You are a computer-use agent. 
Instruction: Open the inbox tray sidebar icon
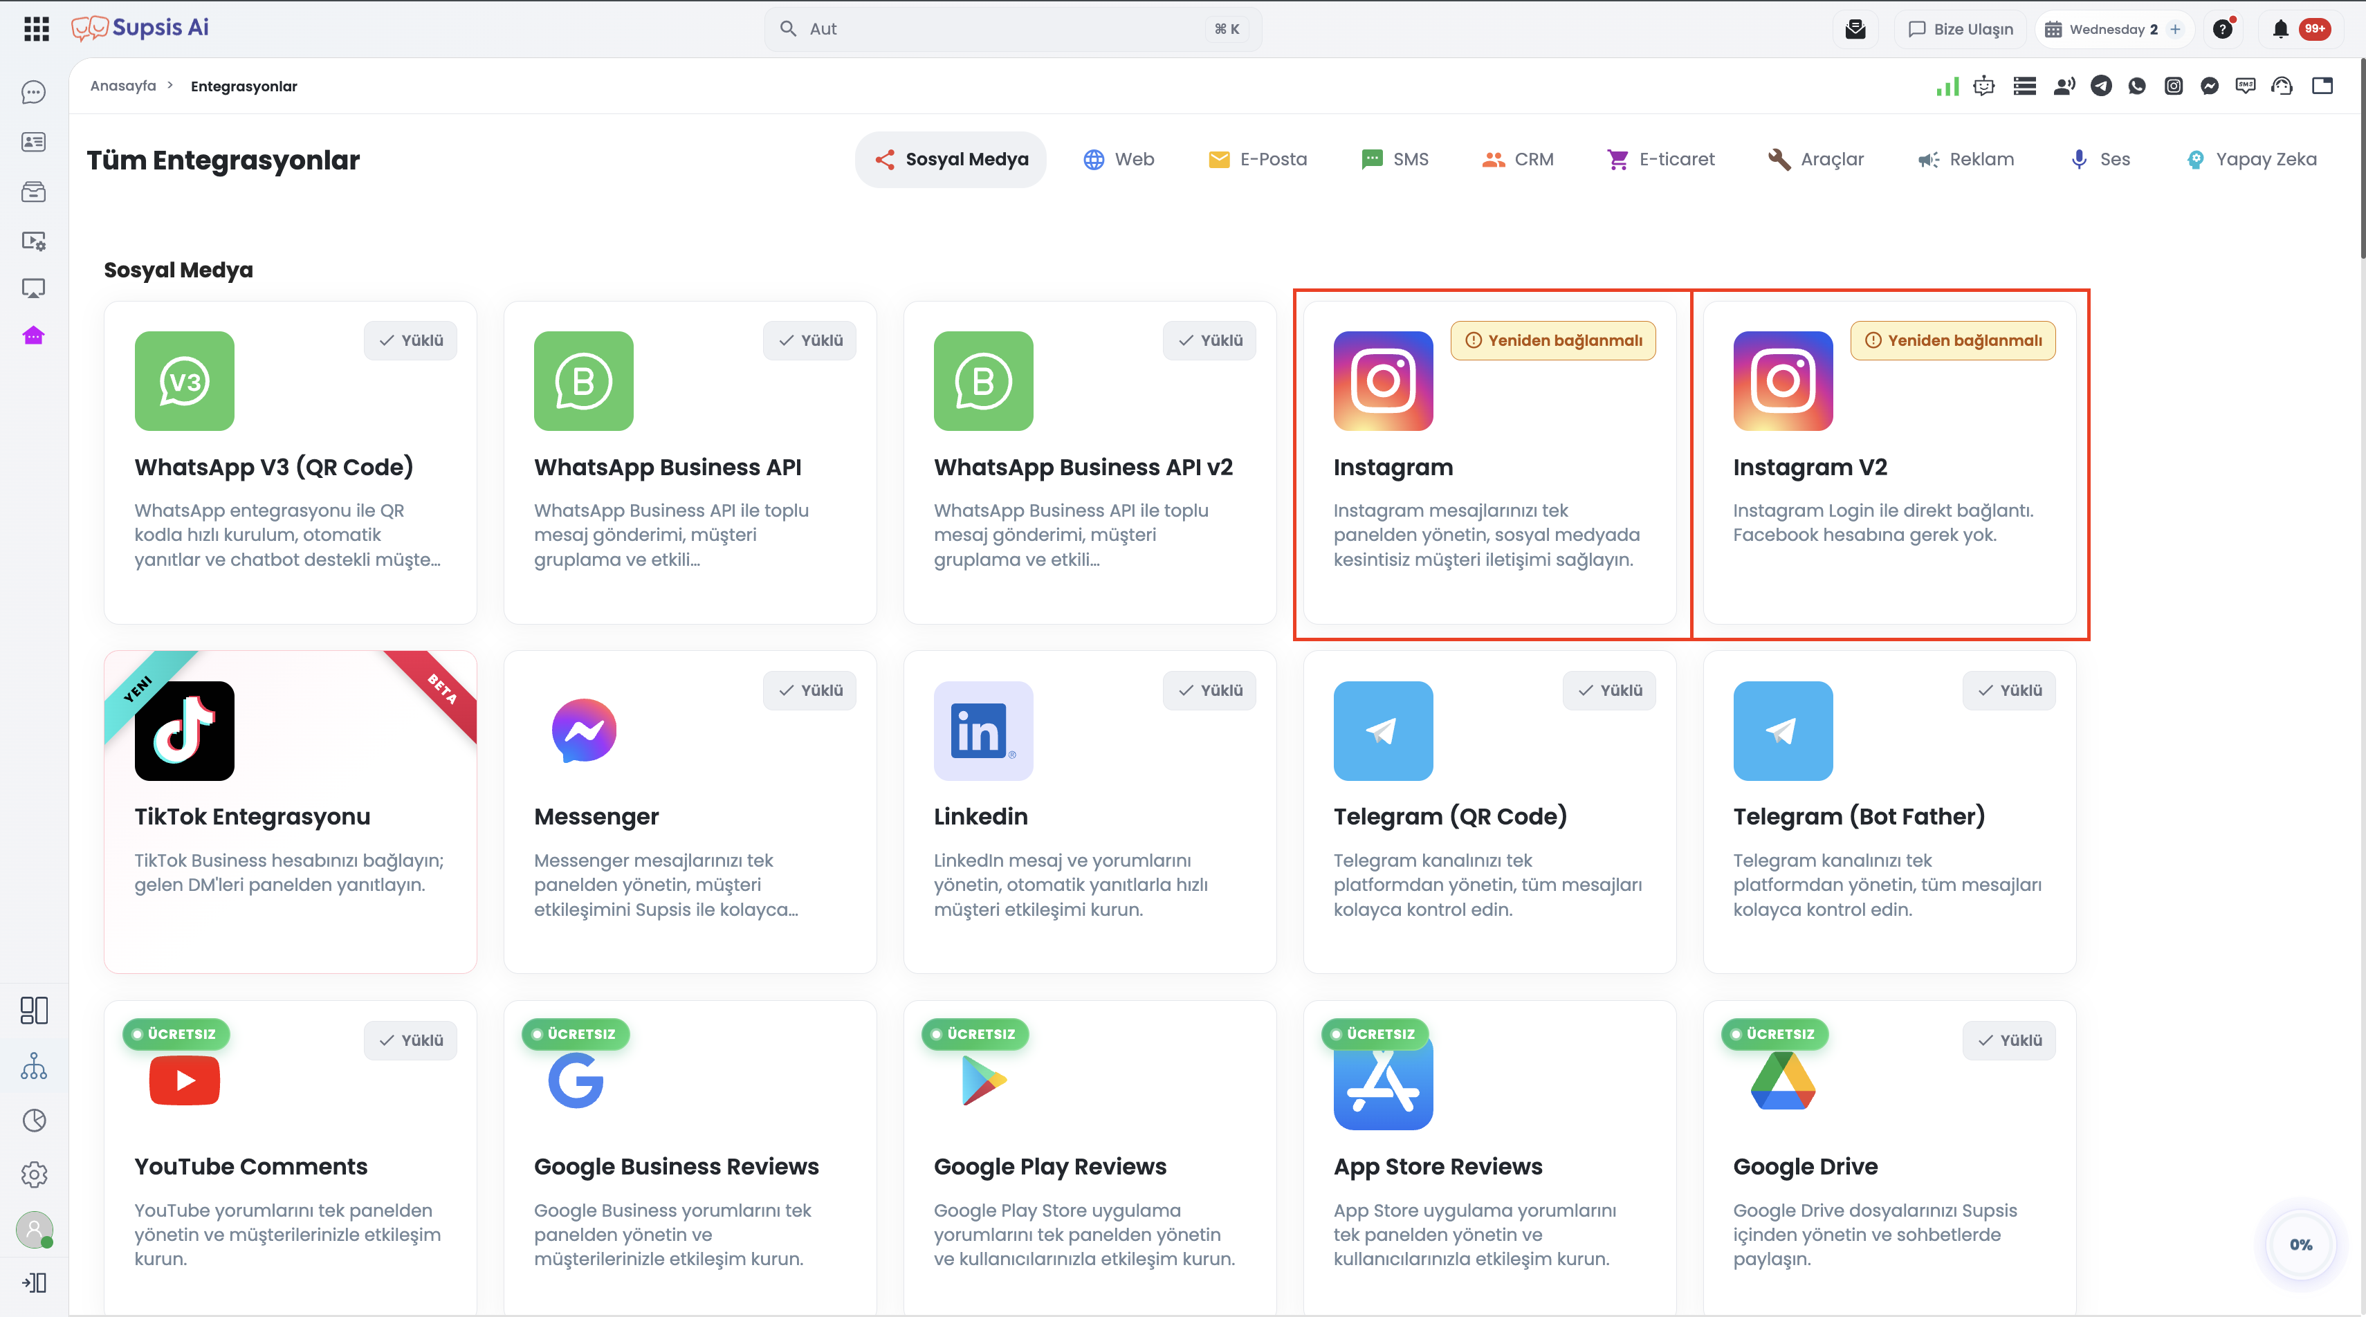coord(34,191)
